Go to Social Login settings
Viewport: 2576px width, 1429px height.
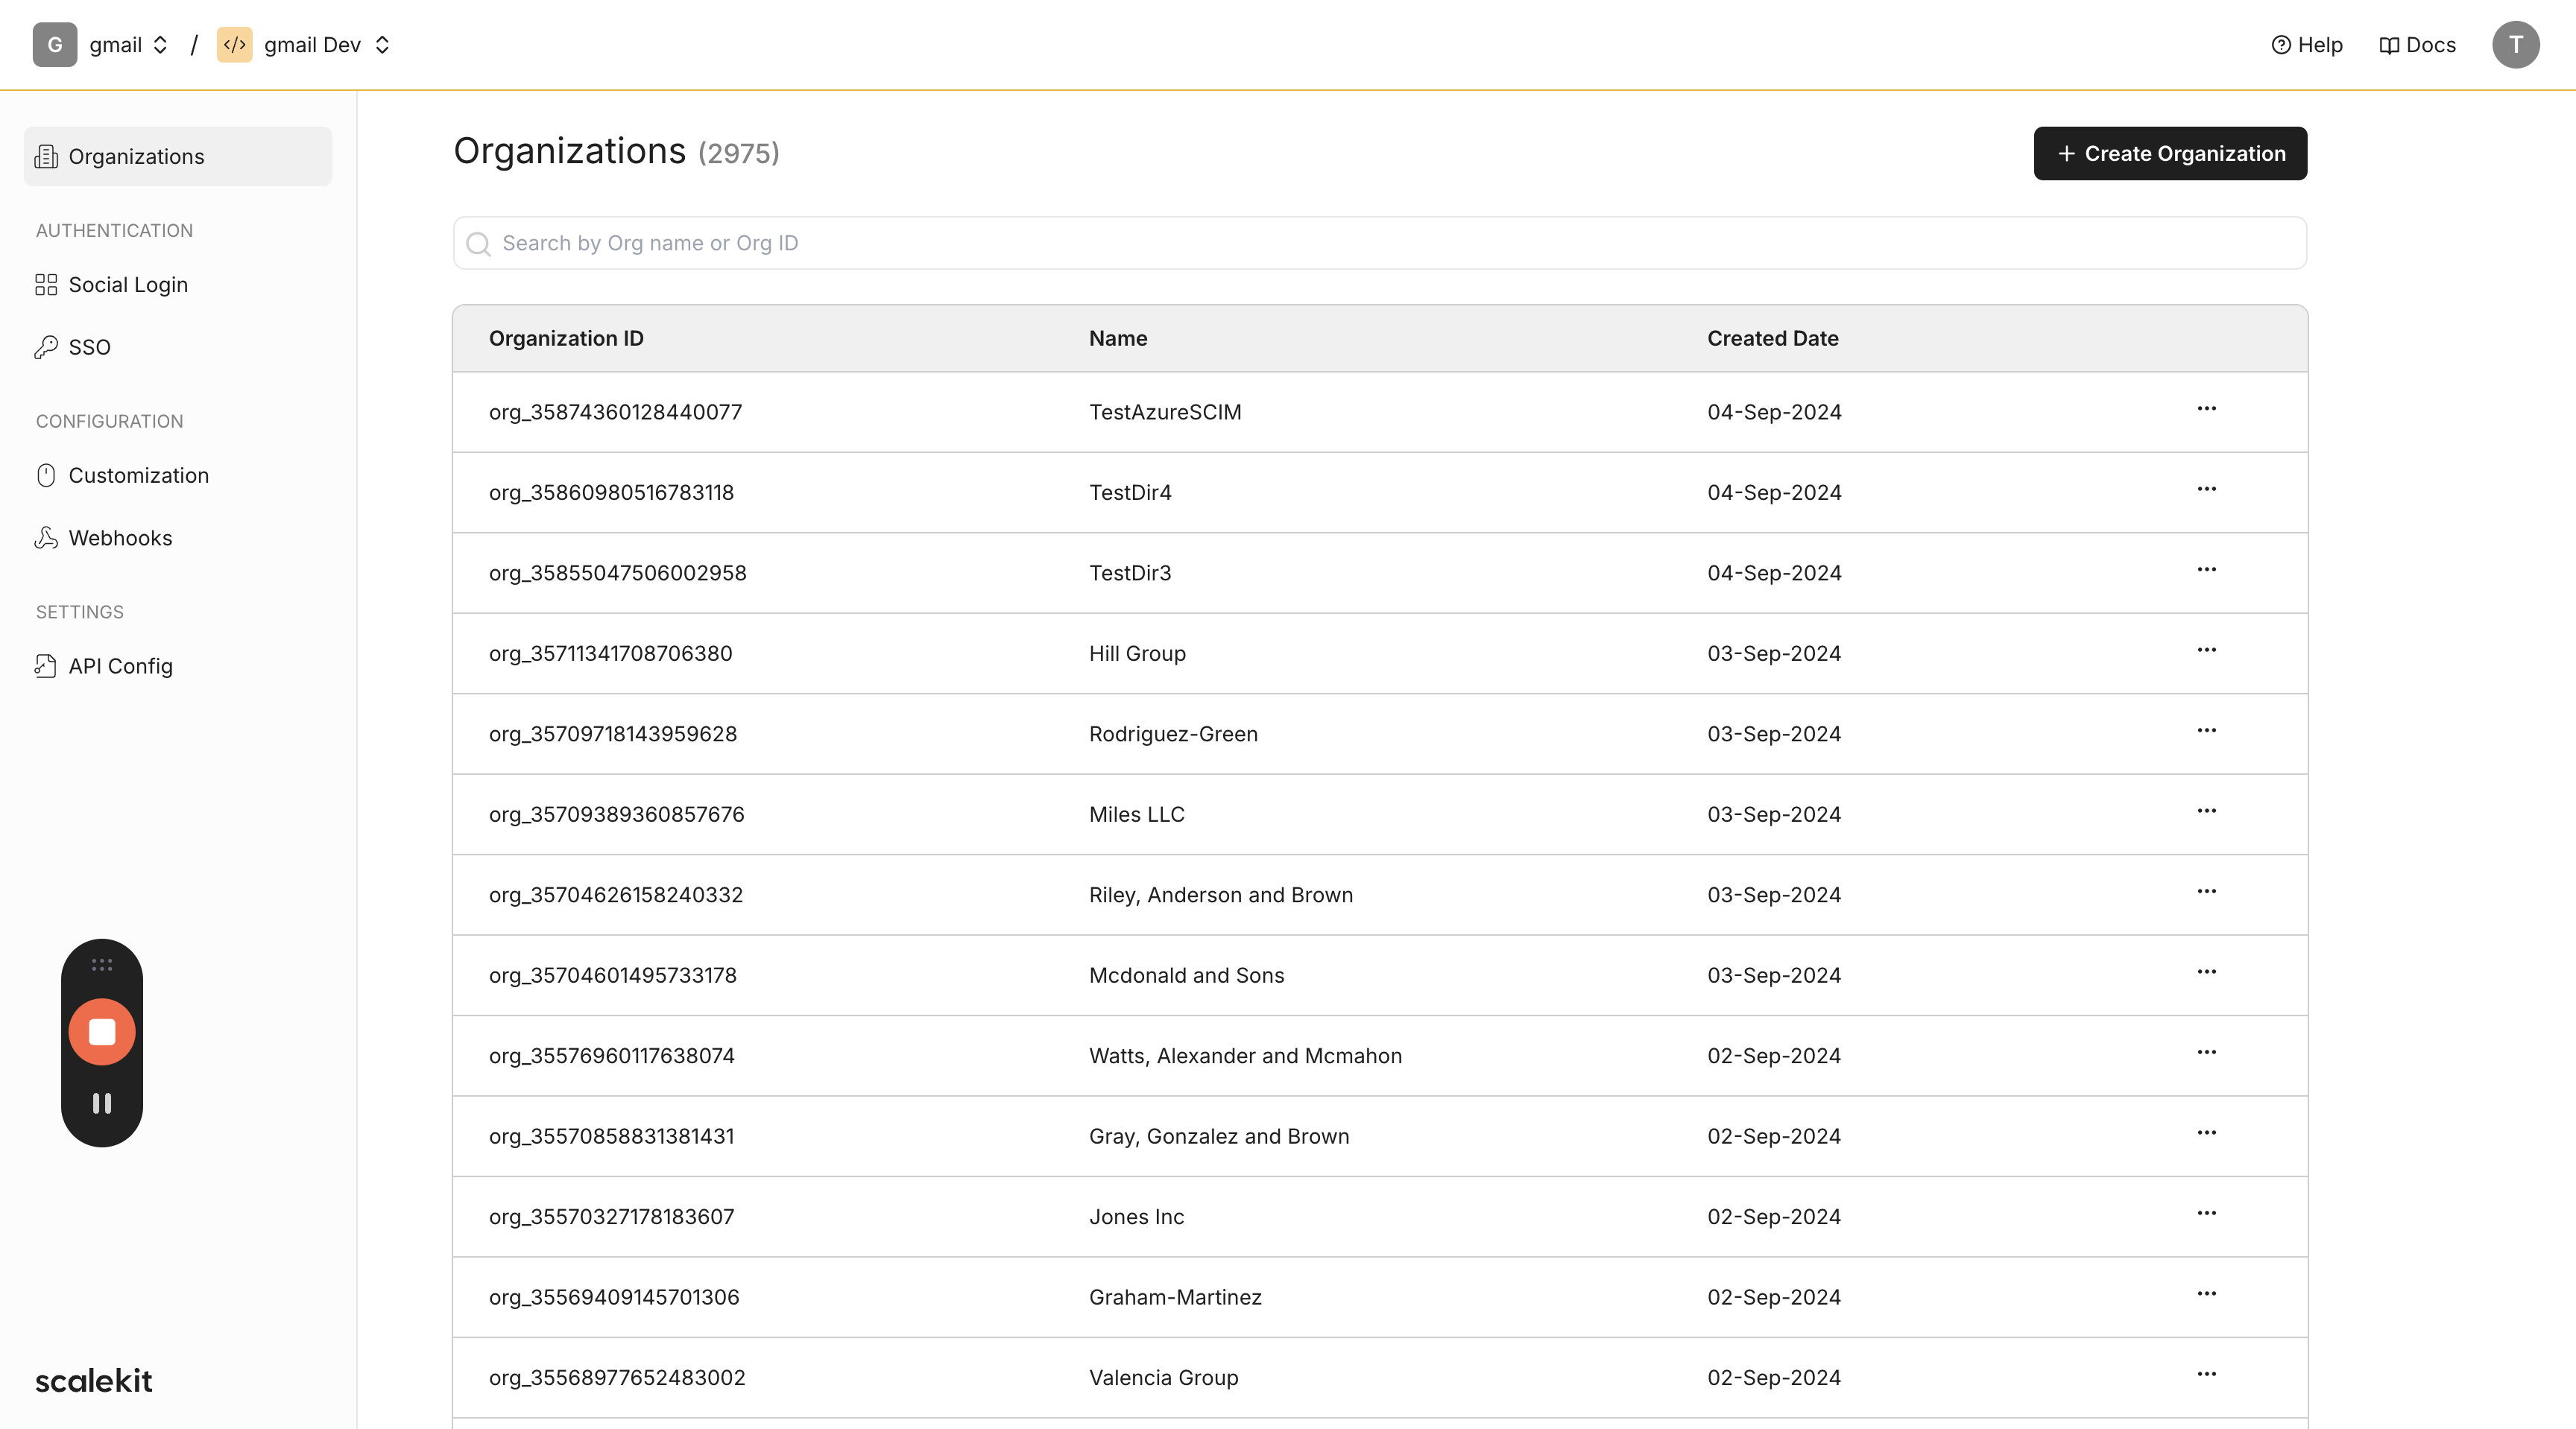pos(178,285)
